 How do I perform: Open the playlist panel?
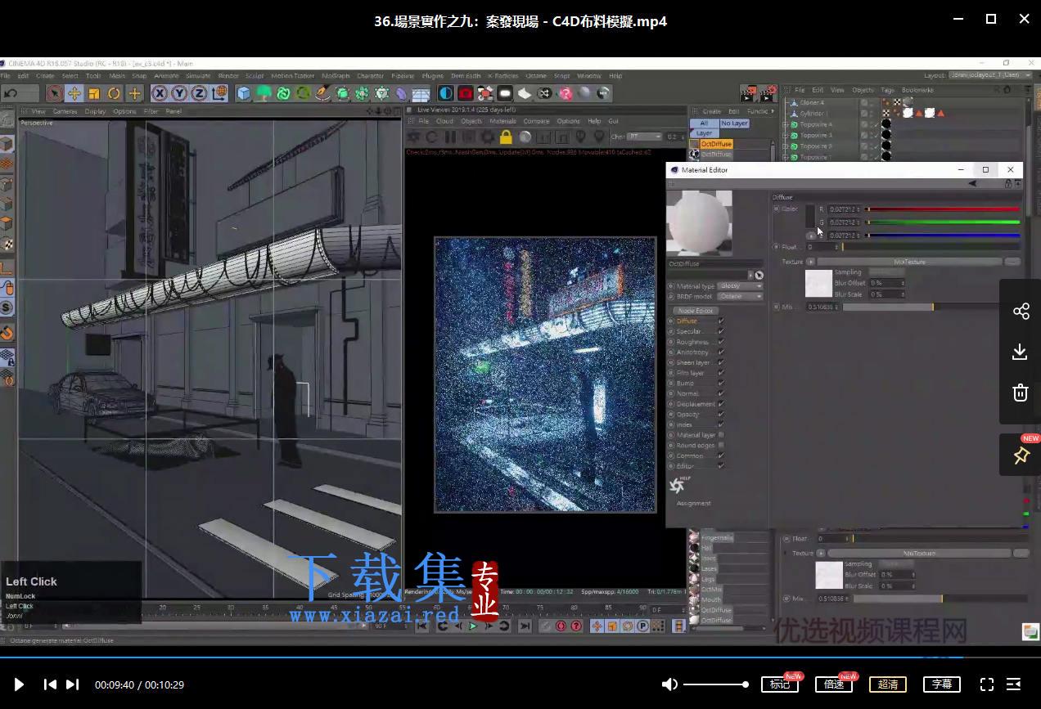pos(1013,684)
